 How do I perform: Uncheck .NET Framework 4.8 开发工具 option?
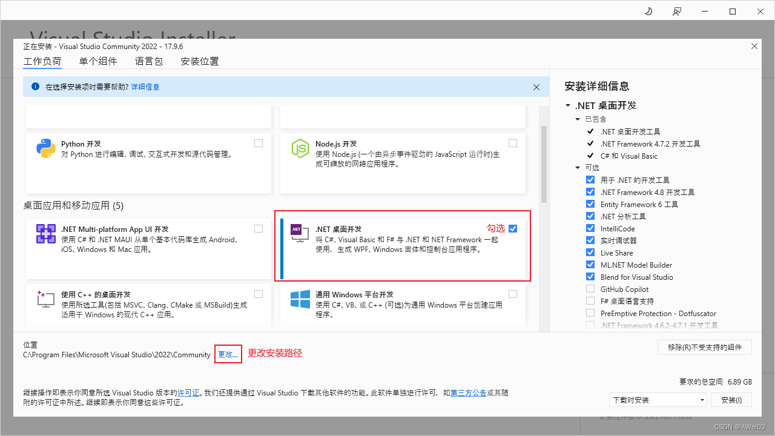(x=590, y=192)
